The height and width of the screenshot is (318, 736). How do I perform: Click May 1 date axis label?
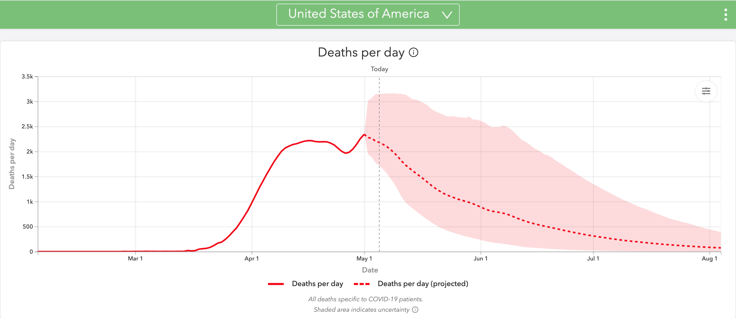[364, 259]
